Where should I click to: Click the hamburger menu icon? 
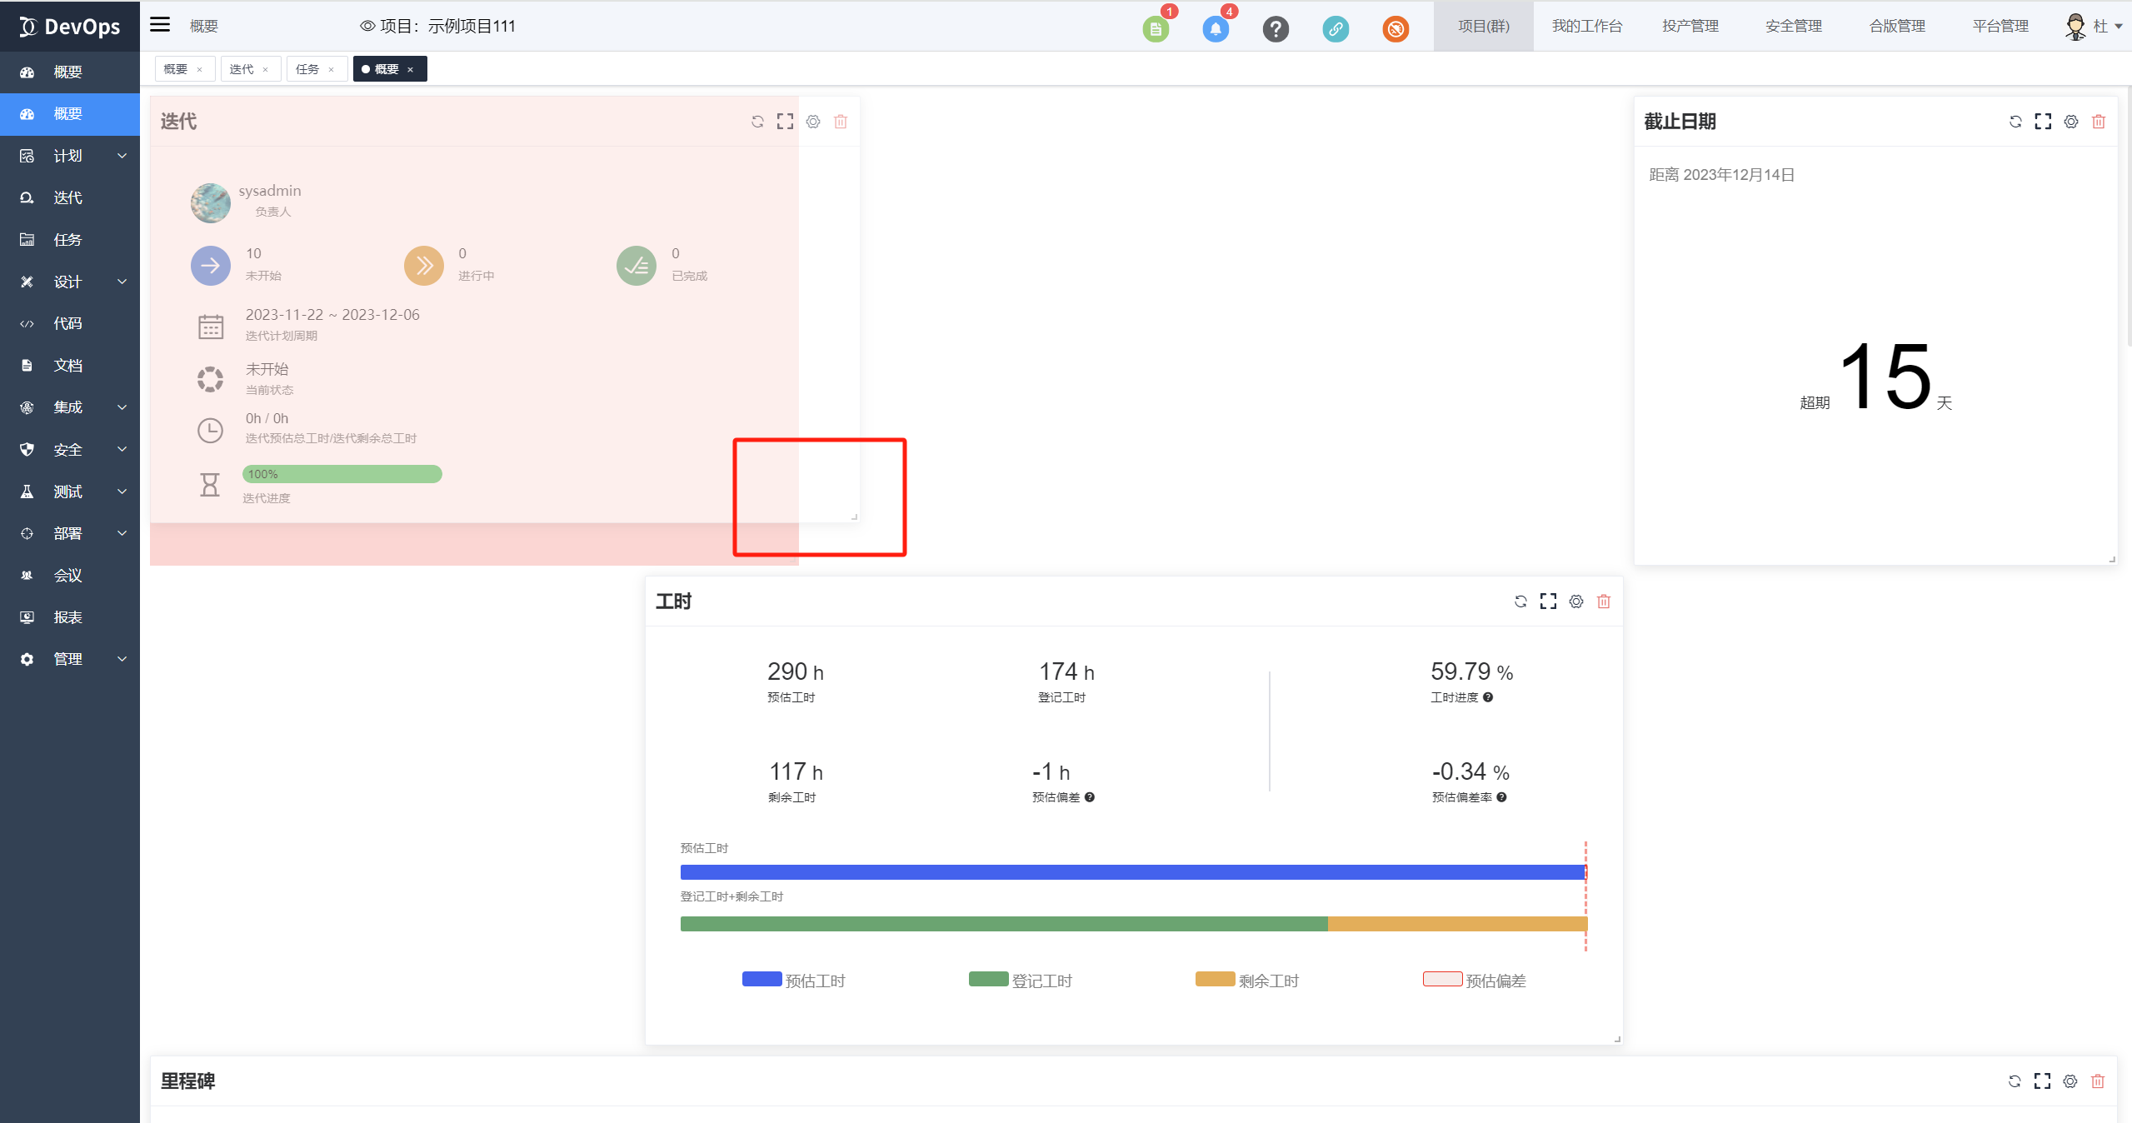pyautogui.click(x=160, y=25)
